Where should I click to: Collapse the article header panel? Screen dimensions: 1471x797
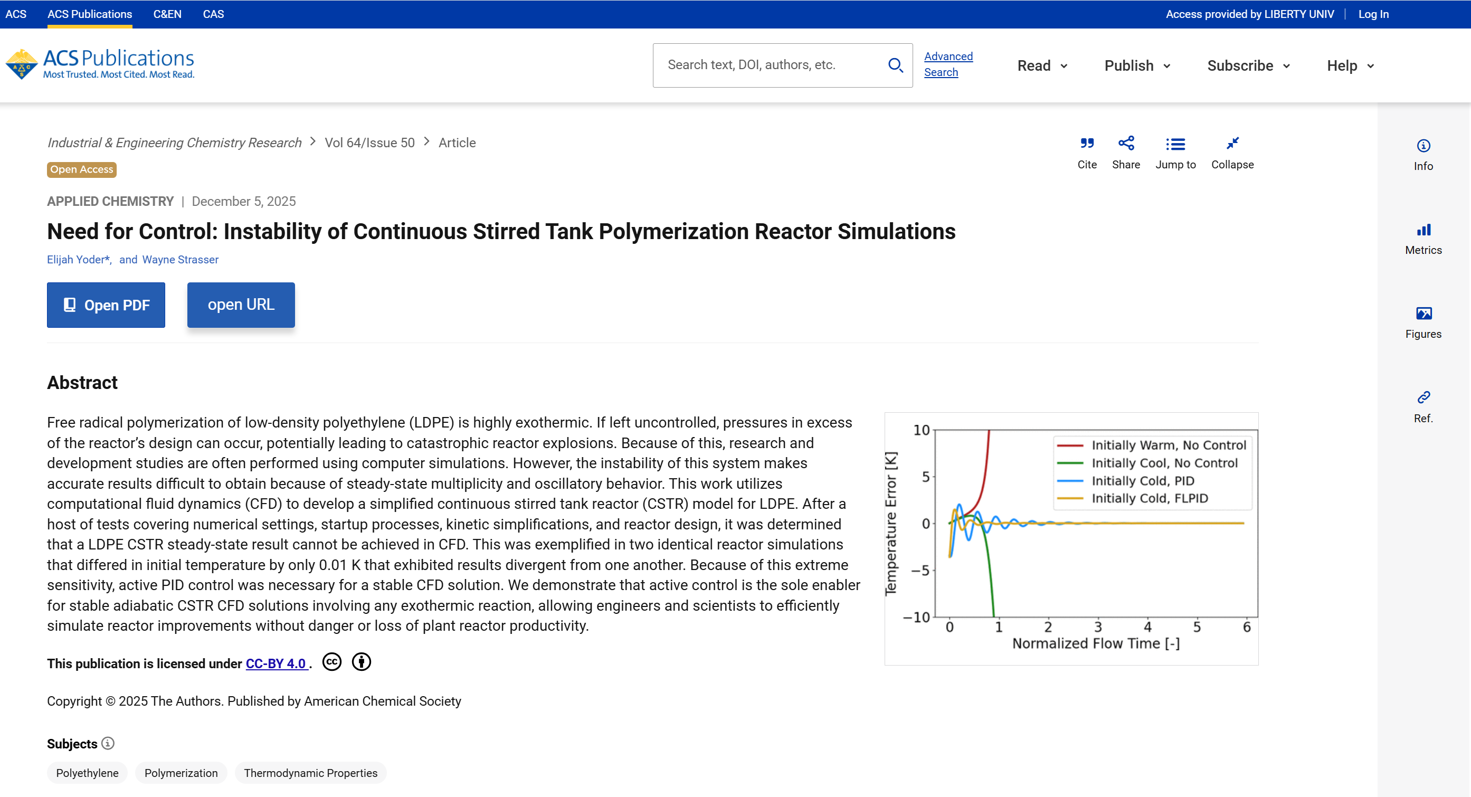(x=1232, y=143)
